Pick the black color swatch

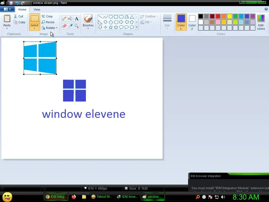201,16
